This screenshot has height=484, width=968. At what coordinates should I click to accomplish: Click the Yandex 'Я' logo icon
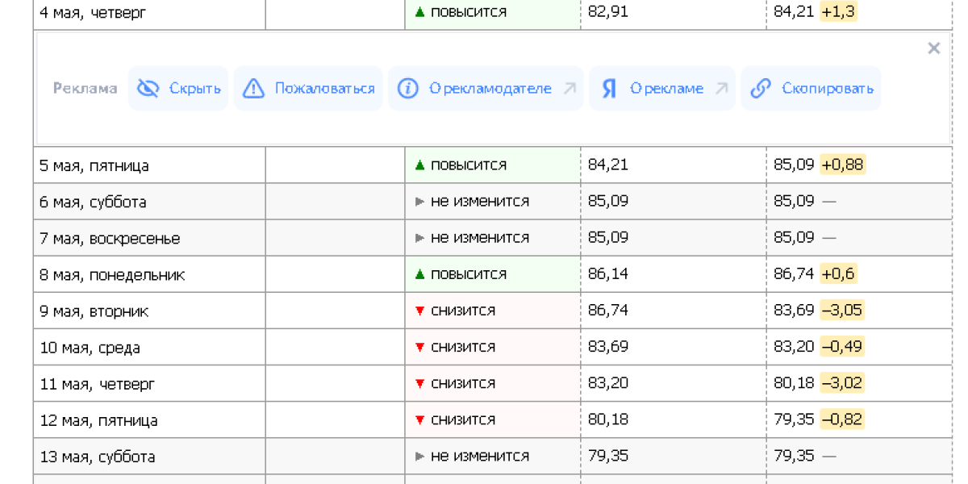click(x=609, y=89)
